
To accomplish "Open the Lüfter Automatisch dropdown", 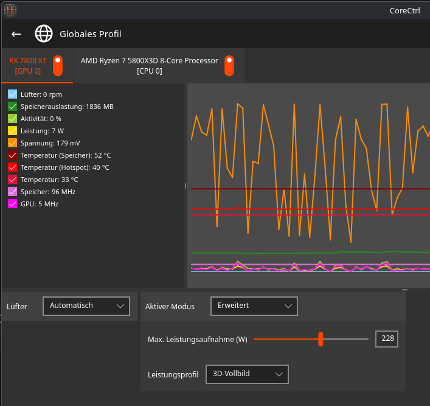I will click(86, 306).
